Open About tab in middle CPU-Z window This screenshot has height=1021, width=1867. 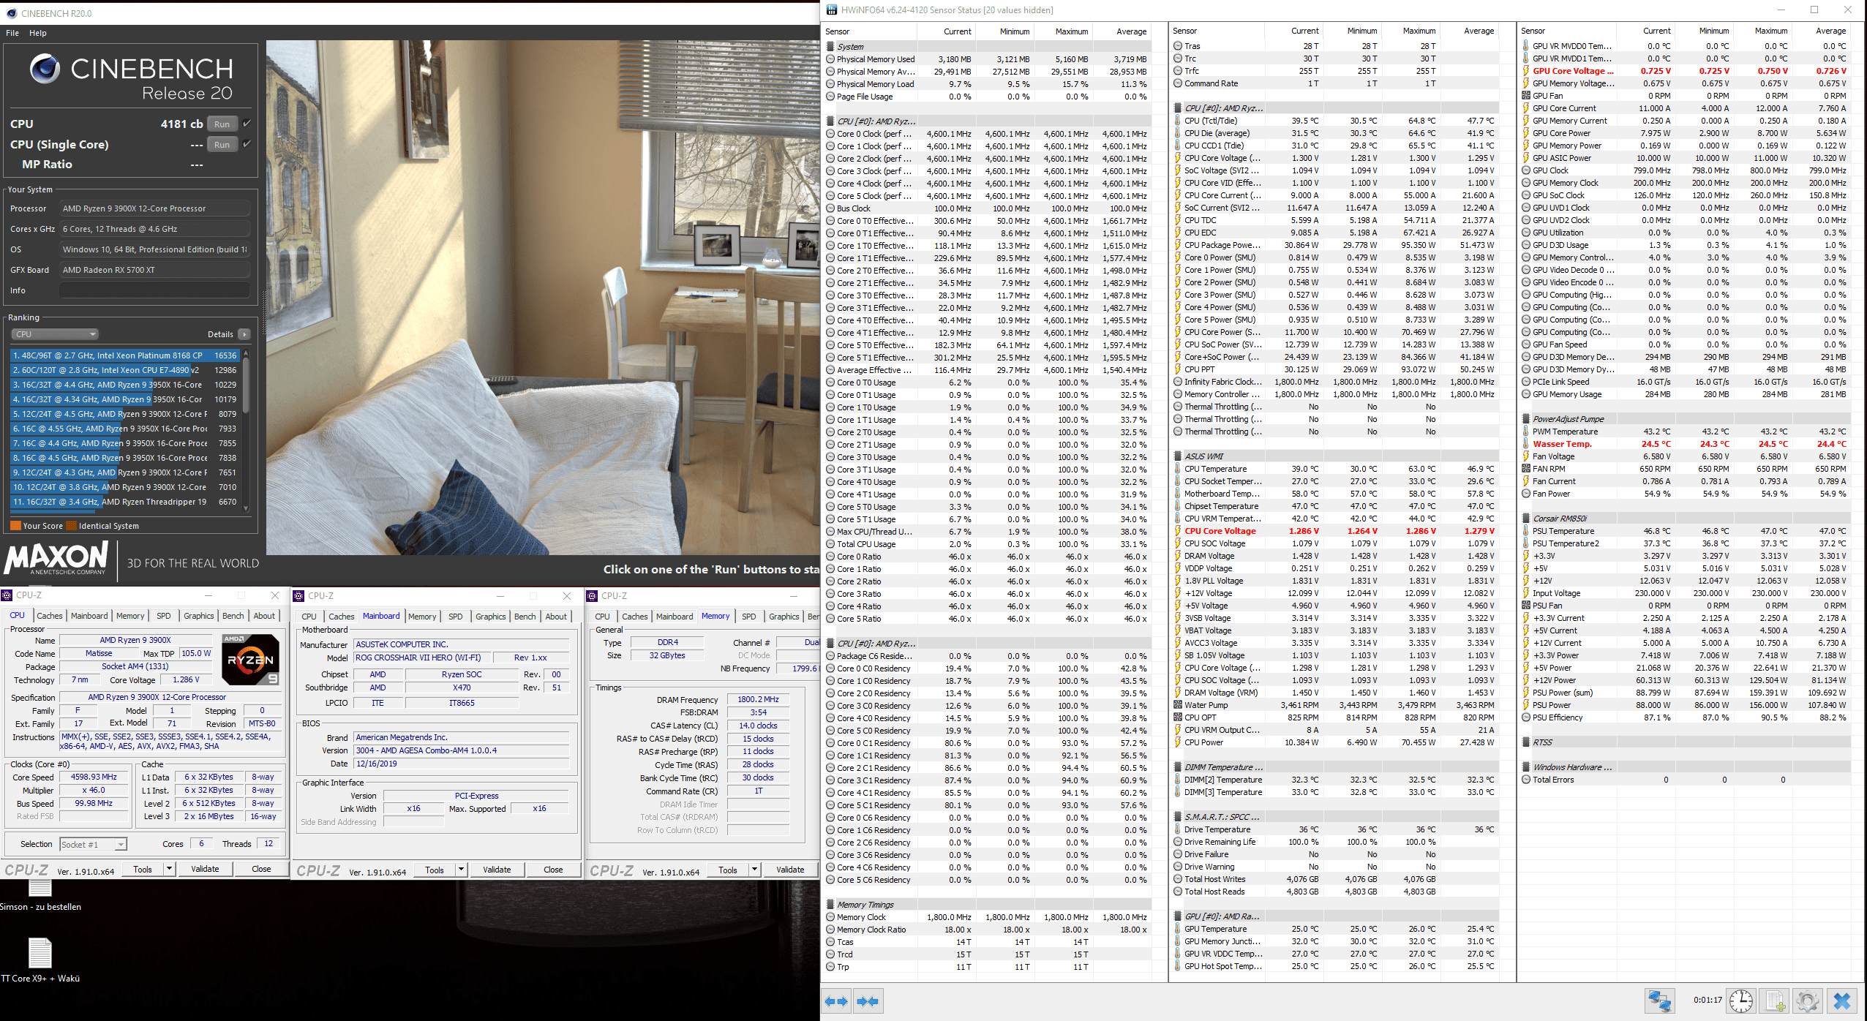[556, 617]
